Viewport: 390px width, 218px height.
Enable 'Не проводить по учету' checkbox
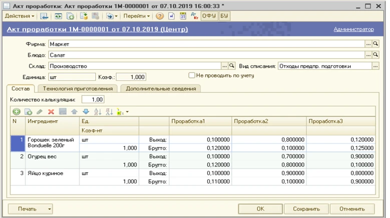click(191, 76)
